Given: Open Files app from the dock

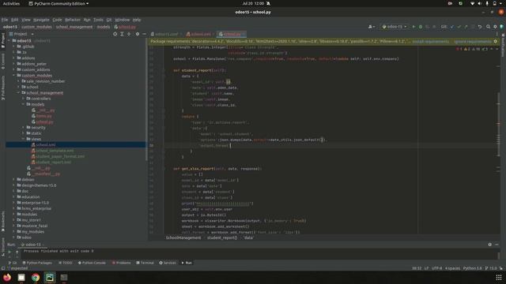Looking at the screenshot, I should click(21, 277).
